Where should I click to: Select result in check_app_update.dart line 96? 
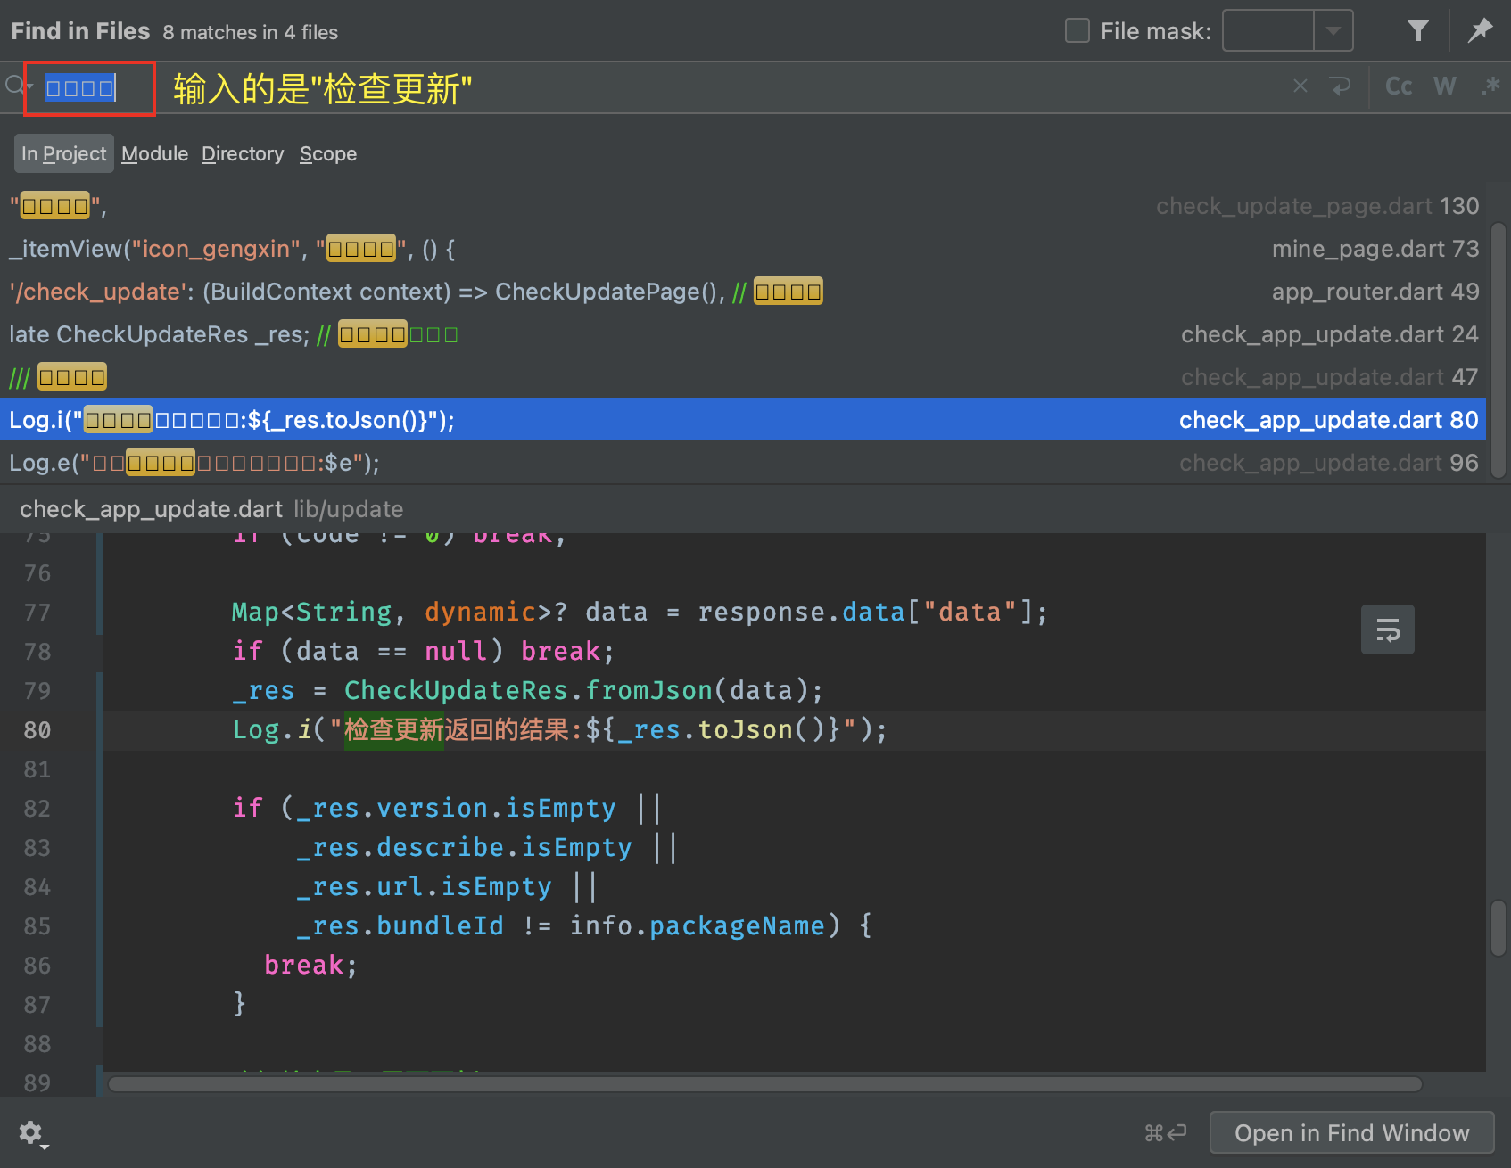743,463
